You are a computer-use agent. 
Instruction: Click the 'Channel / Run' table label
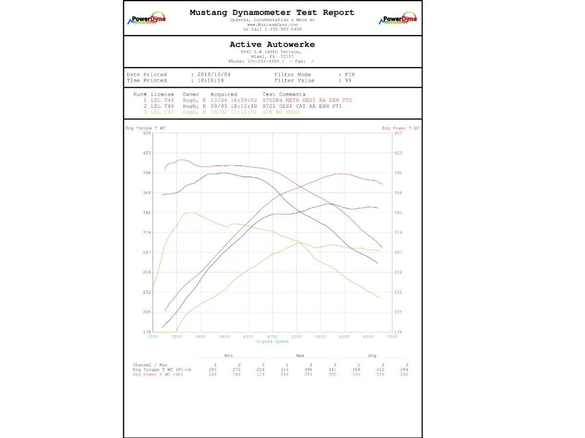pyautogui.click(x=150, y=365)
